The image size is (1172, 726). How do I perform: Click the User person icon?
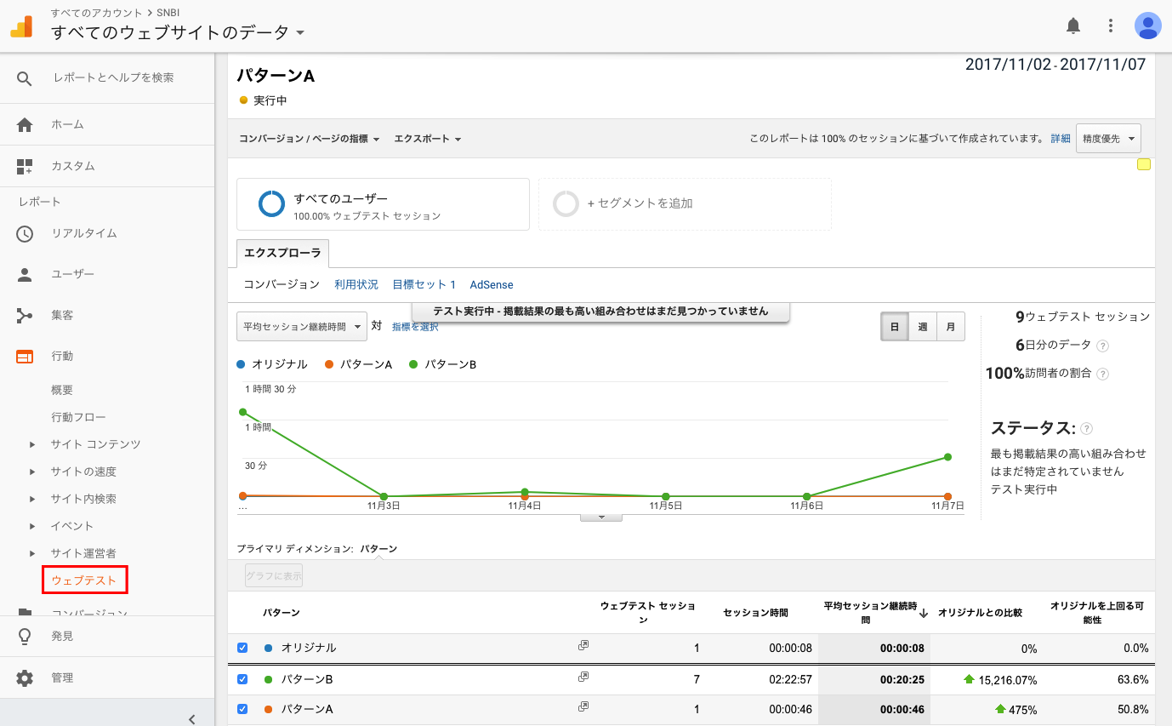[x=25, y=275]
